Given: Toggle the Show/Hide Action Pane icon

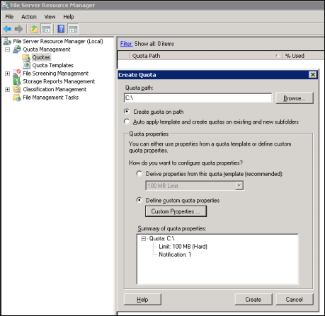Looking at the screenshot, I should tap(73, 29).
